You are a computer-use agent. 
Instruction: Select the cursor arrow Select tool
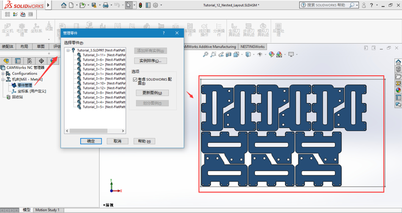(x=128, y=6)
